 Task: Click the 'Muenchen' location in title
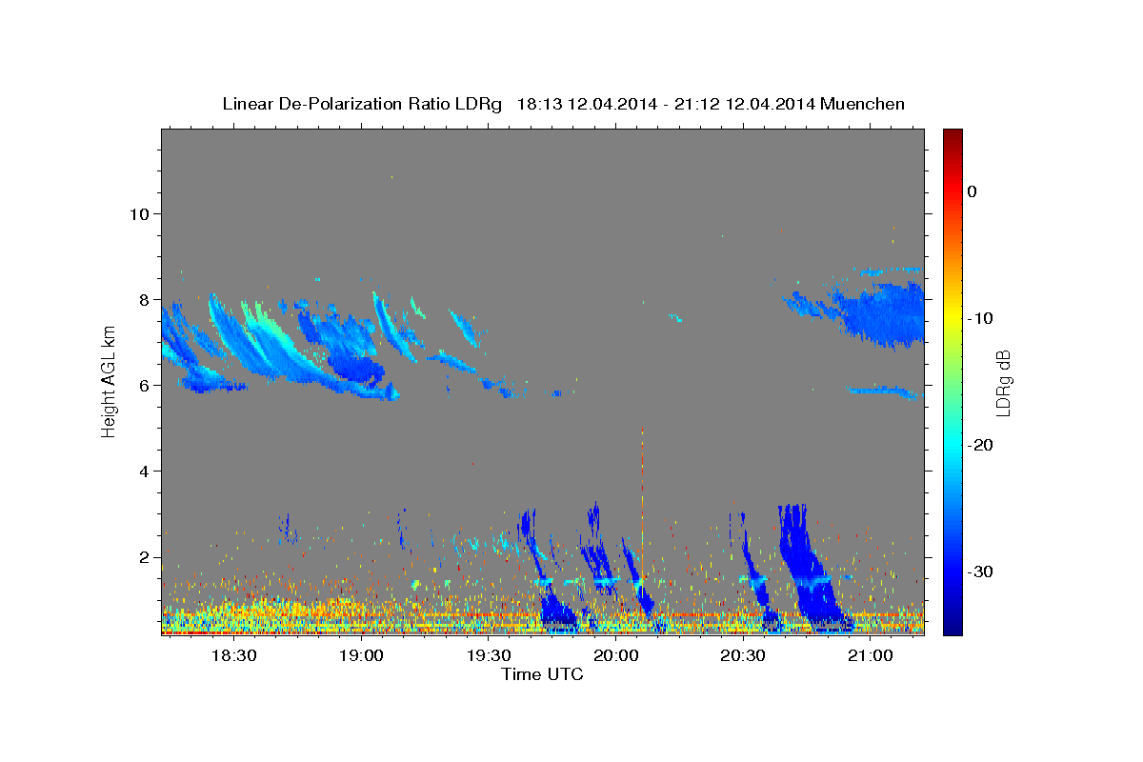coord(864,104)
